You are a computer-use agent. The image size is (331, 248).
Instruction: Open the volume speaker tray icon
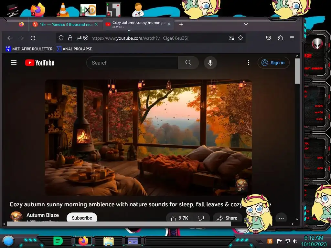pos(295,241)
